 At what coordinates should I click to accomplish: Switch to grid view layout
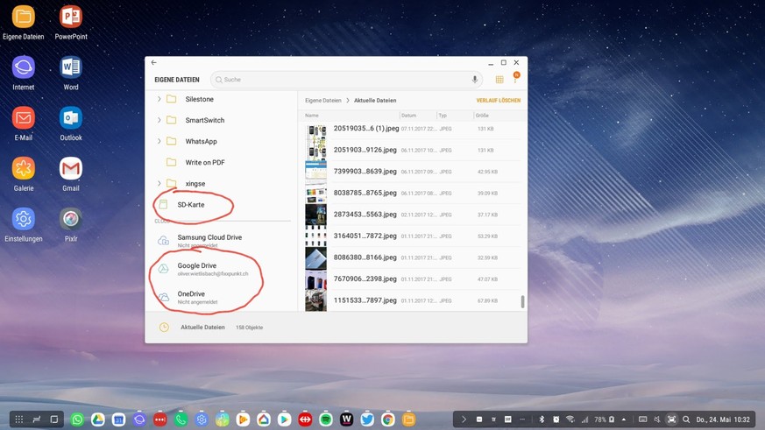499,80
